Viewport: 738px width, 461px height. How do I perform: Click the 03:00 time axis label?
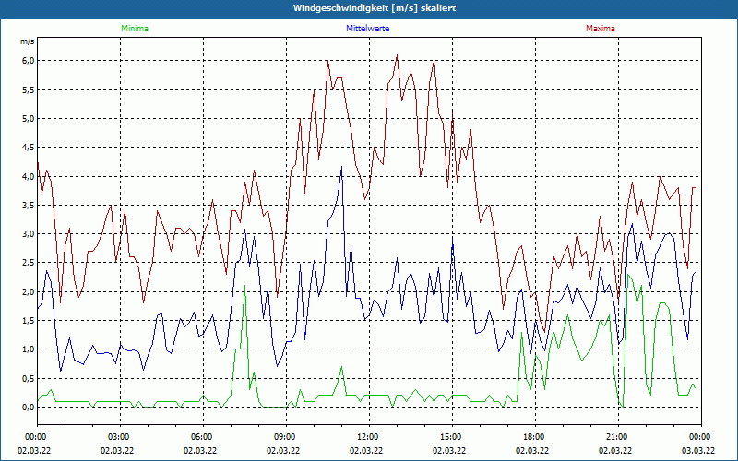(120, 437)
